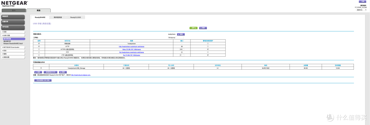Open the http://readyshare.routerlogin.net/shares link
The image size is (370, 125).
tap(132, 46)
